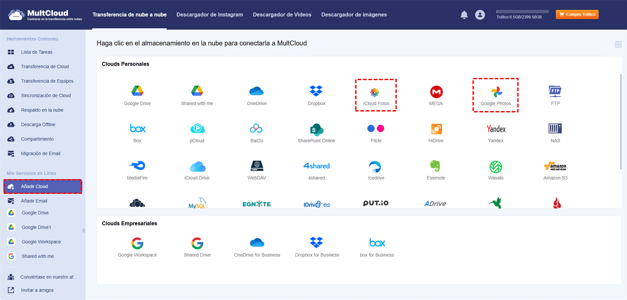The width and height of the screenshot is (627, 300).
Task: Select iCloud Fotos cloud icon
Action: pos(375,93)
